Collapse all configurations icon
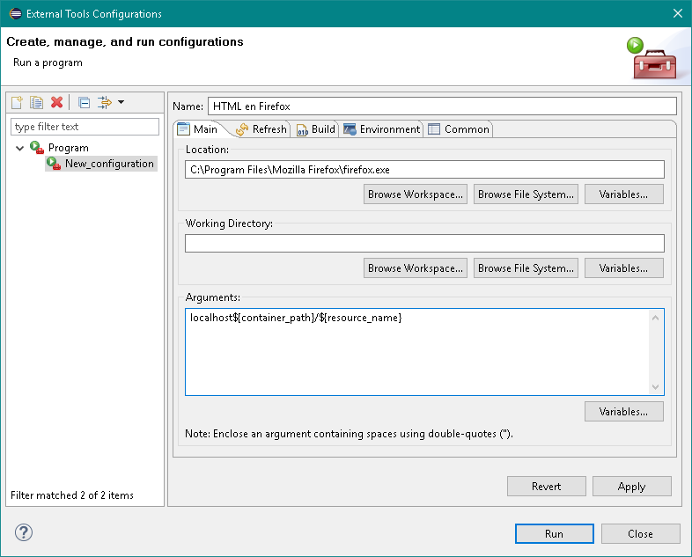 click(x=84, y=103)
